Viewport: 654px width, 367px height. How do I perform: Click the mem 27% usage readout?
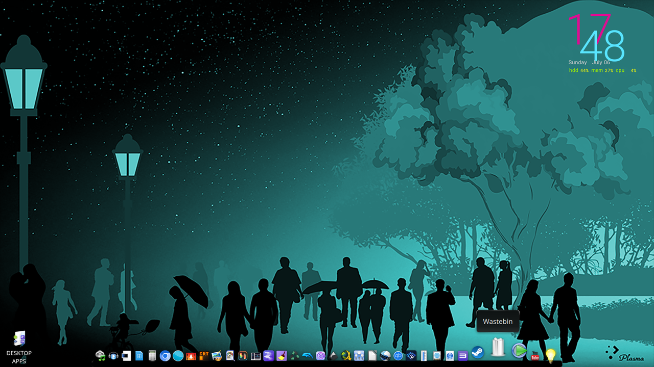[602, 70]
